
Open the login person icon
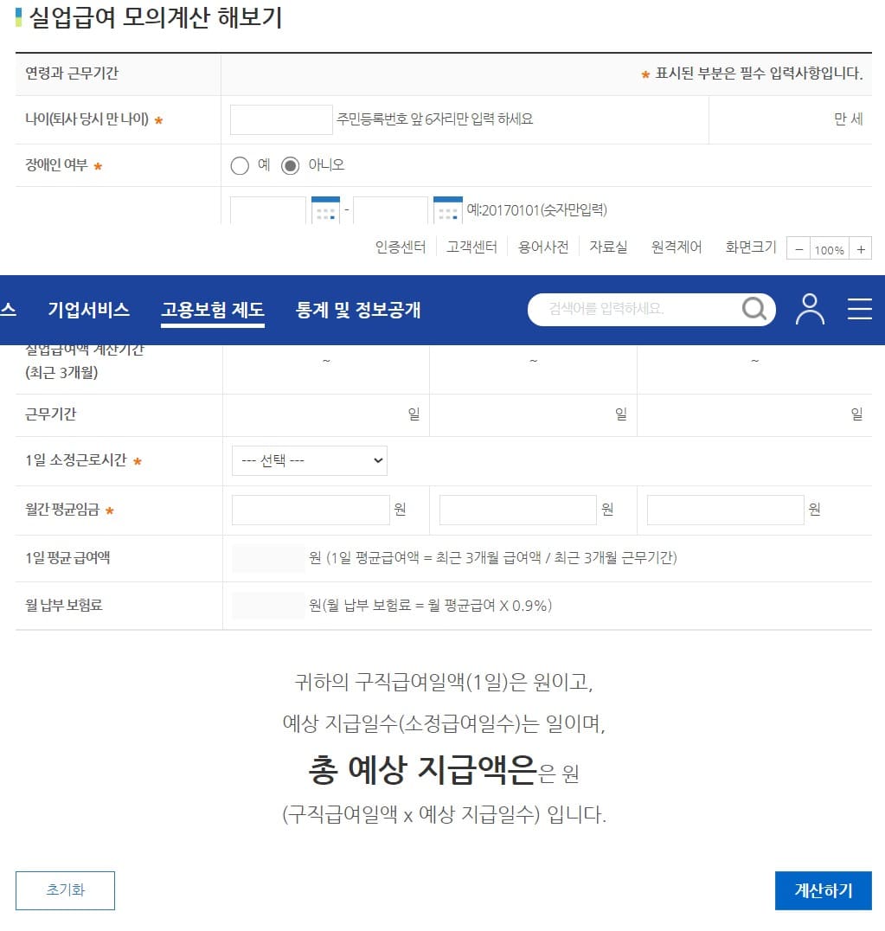pos(810,310)
